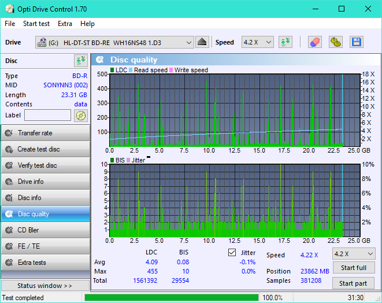Open the toolbar Speed 4.2 X dropdown
The width and height of the screenshot is (382, 303).
pyautogui.click(x=258, y=42)
